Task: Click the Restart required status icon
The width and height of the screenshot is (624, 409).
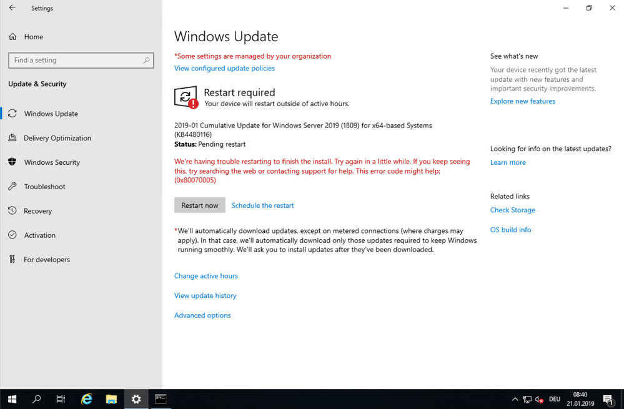Action: [186, 97]
